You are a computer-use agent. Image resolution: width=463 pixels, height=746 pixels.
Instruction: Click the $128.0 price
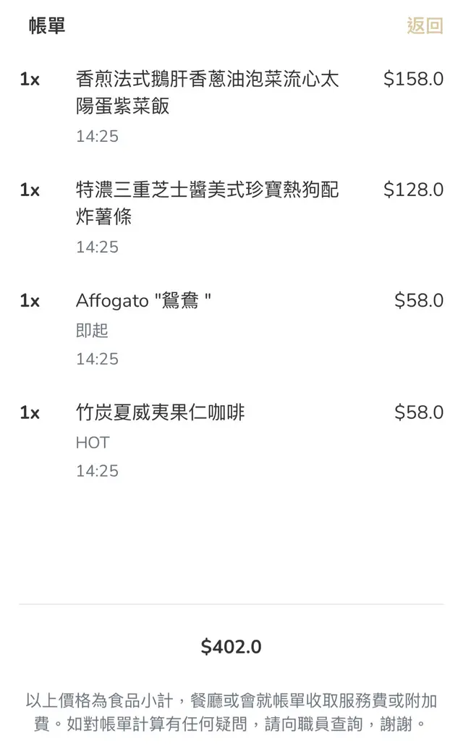click(413, 190)
